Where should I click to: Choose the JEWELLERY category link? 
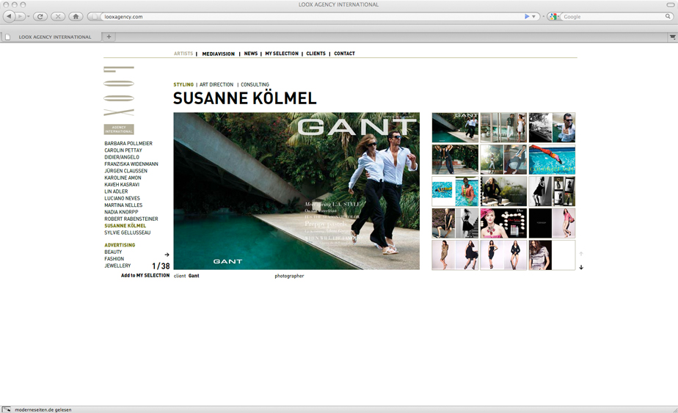pyautogui.click(x=117, y=266)
